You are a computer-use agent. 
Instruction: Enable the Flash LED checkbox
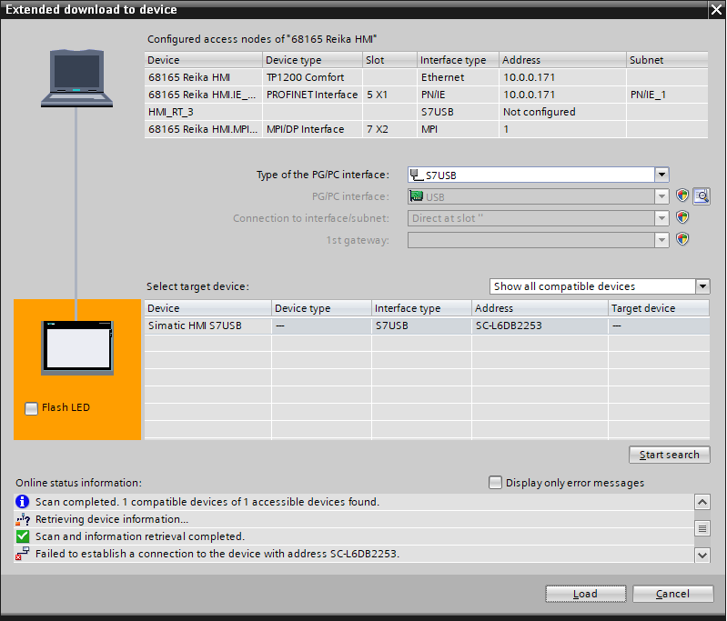31,408
